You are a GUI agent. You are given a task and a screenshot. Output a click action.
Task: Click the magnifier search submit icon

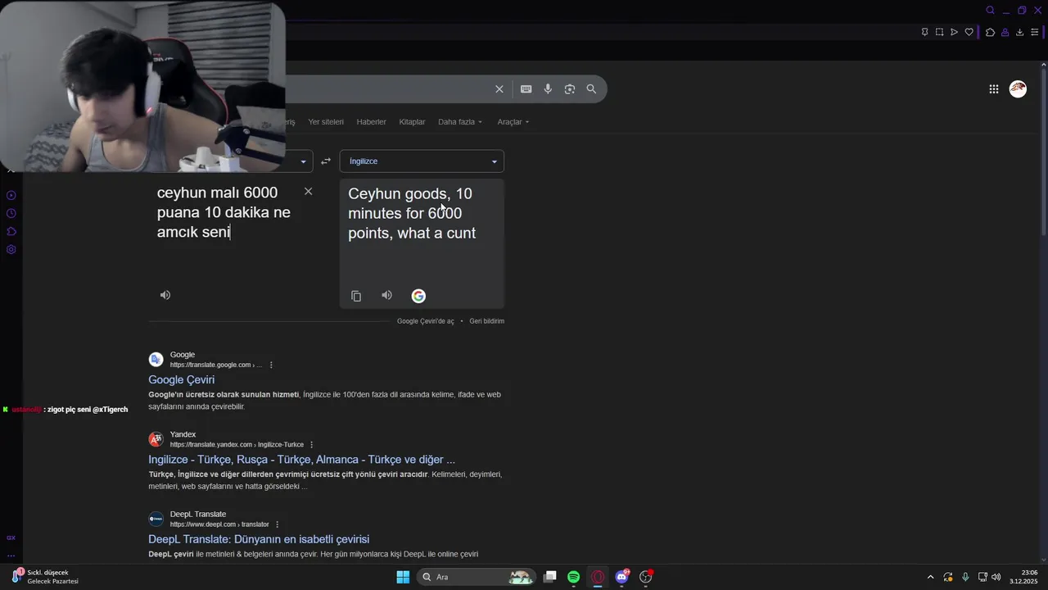tap(591, 89)
